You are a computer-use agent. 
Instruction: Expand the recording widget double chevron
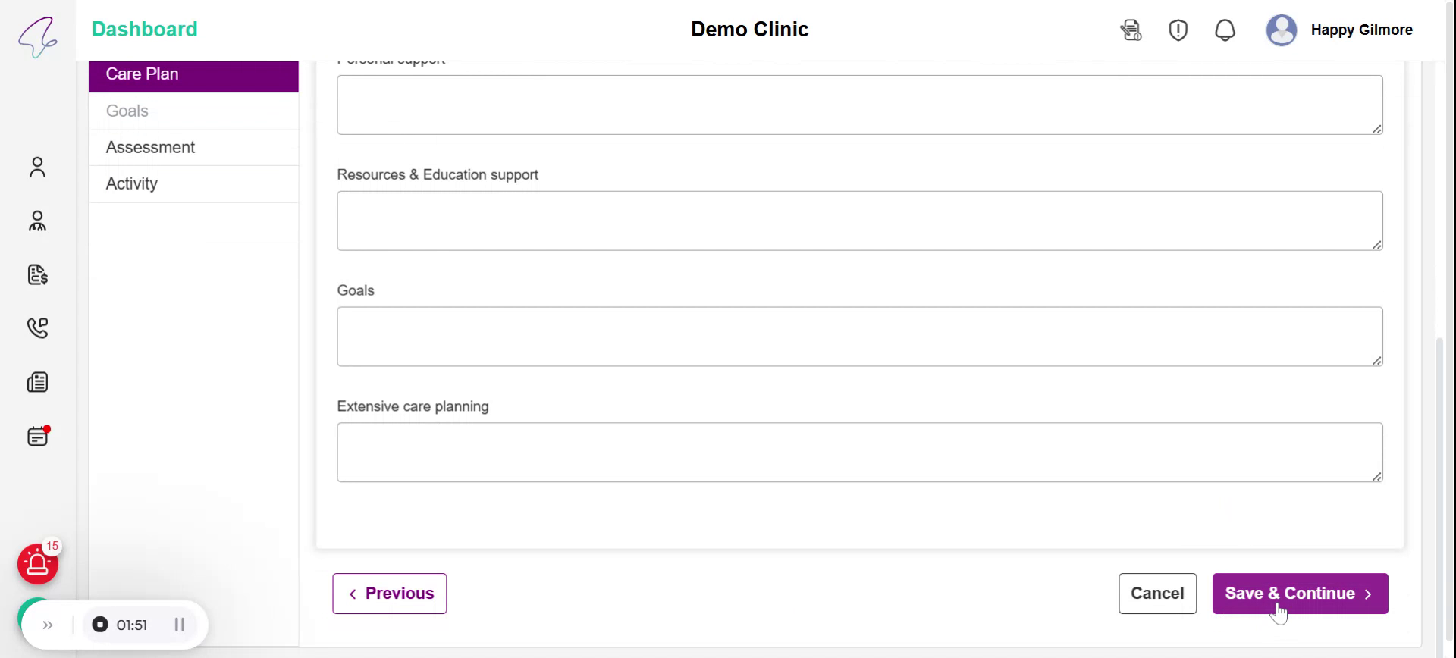click(48, 625)
